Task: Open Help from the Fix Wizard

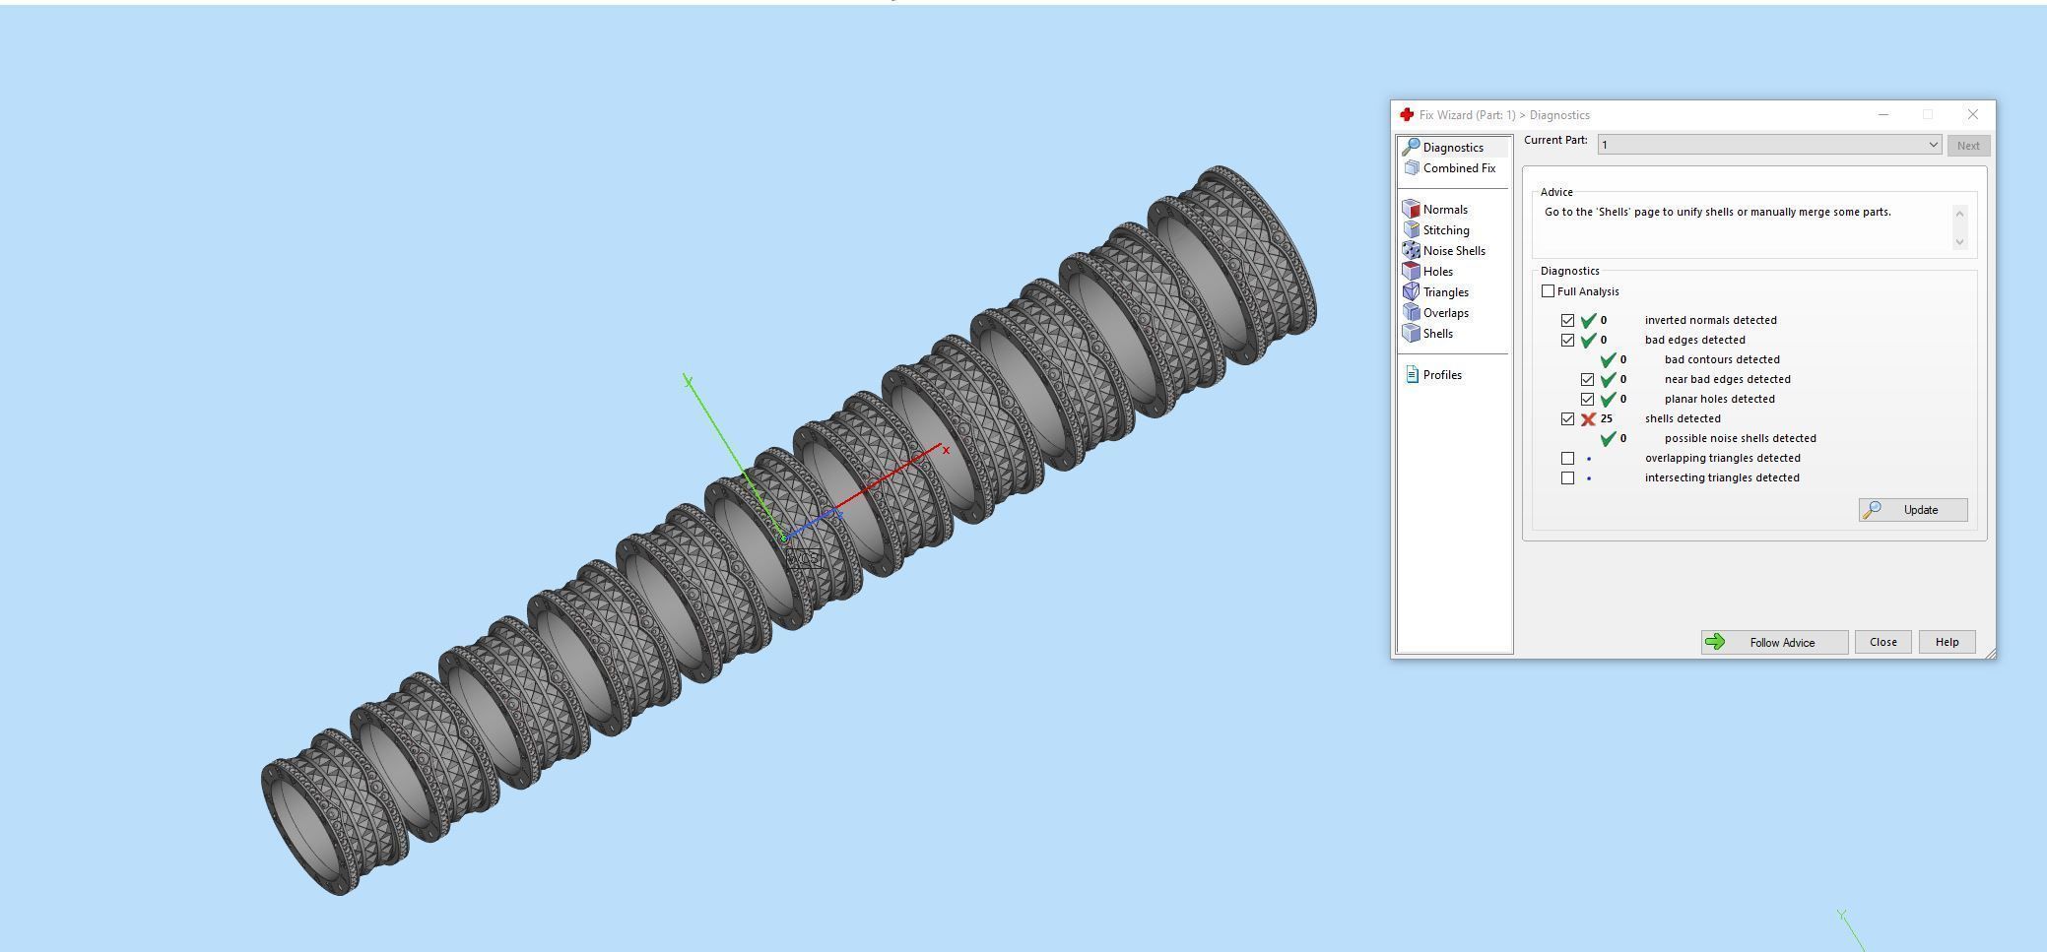Action: [1947, 642]
